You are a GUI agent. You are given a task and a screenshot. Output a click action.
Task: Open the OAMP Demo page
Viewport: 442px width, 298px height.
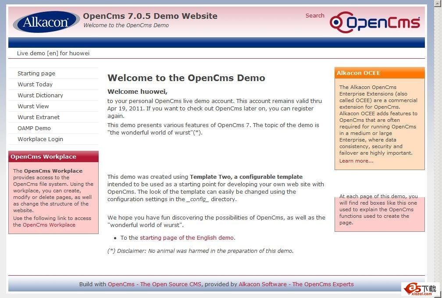pyautogui.click(x=34, y=128)
